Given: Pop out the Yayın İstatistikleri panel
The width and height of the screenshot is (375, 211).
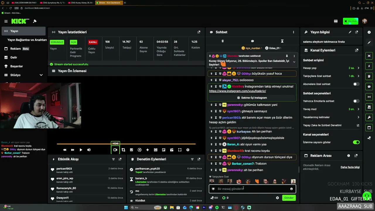Looking at the screenshot, I should (199, 32).
